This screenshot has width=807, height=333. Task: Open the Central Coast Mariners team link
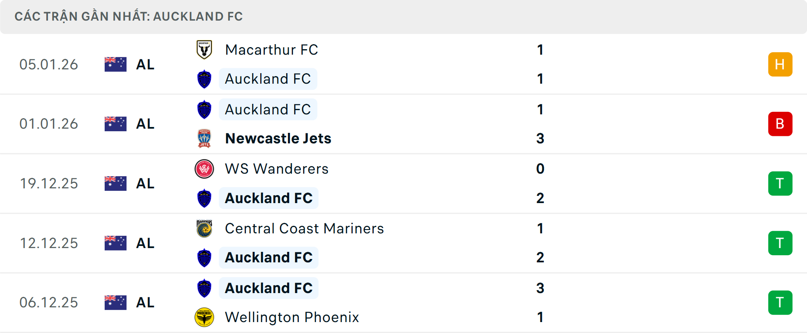pos(304,229)
